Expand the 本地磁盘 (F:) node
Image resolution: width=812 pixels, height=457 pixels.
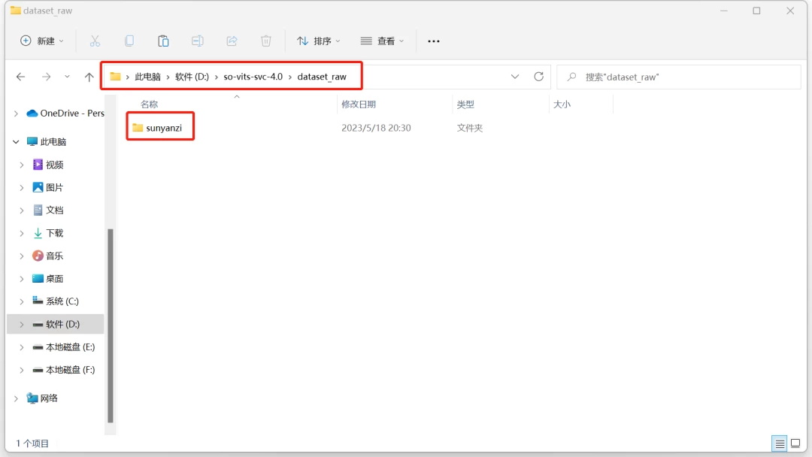pos(22,370)
